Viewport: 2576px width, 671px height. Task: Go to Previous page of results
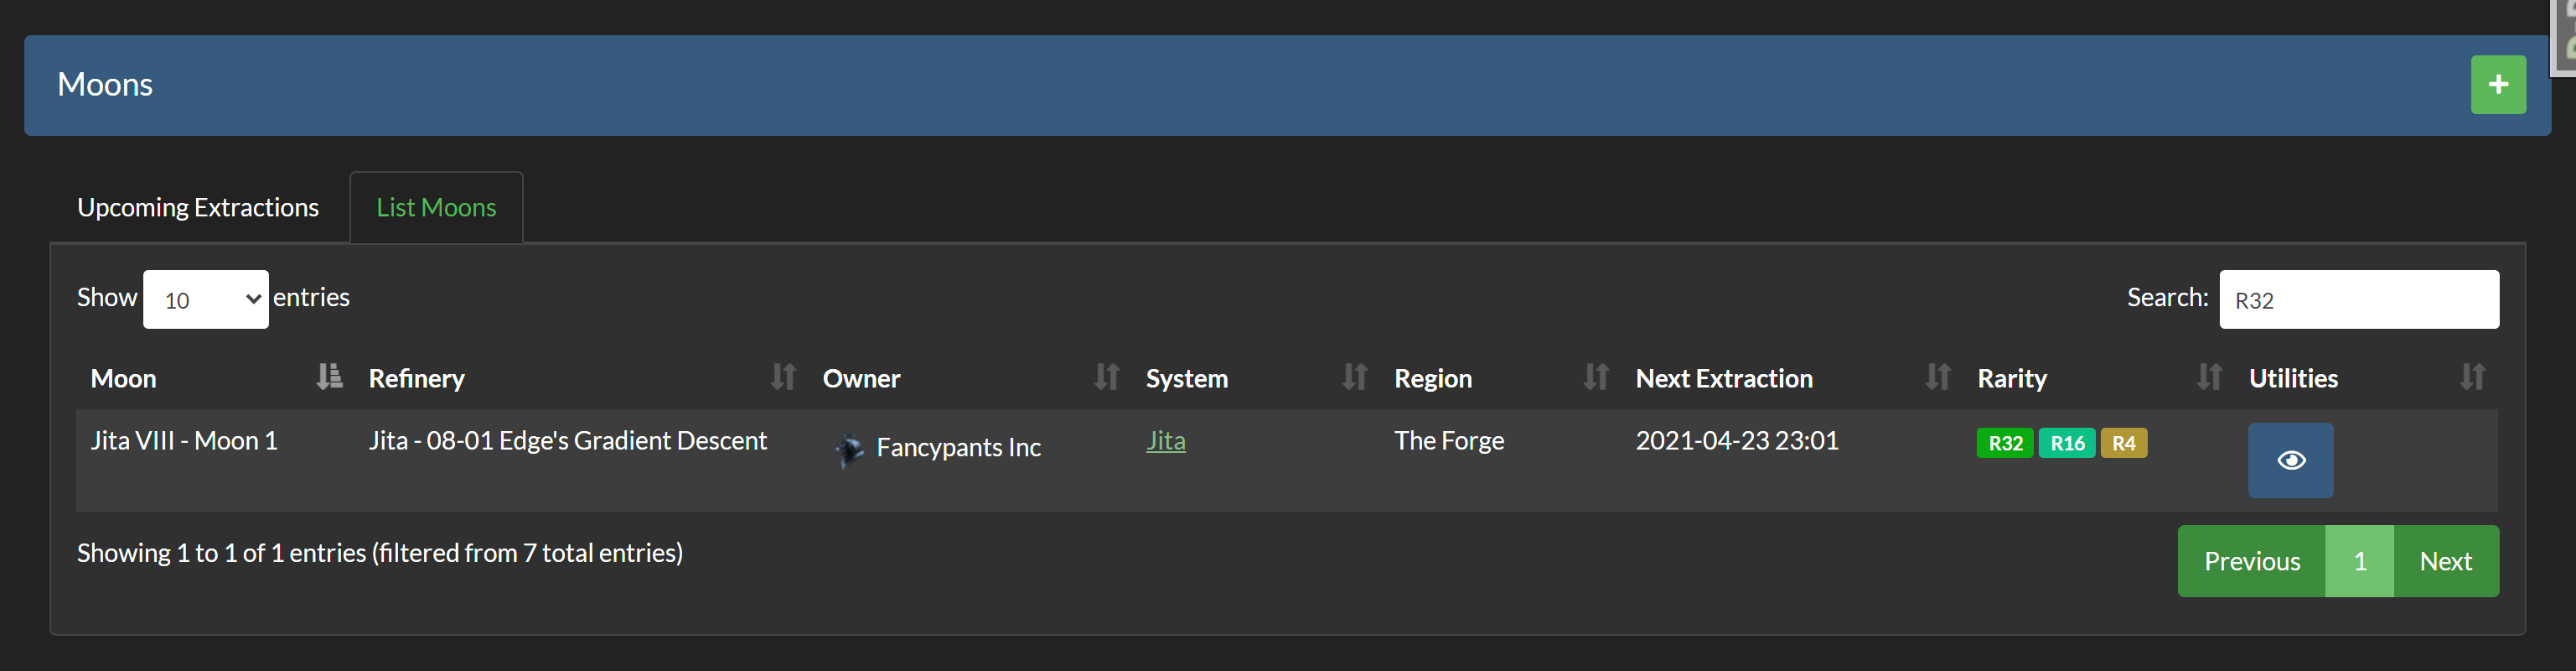2251,561
